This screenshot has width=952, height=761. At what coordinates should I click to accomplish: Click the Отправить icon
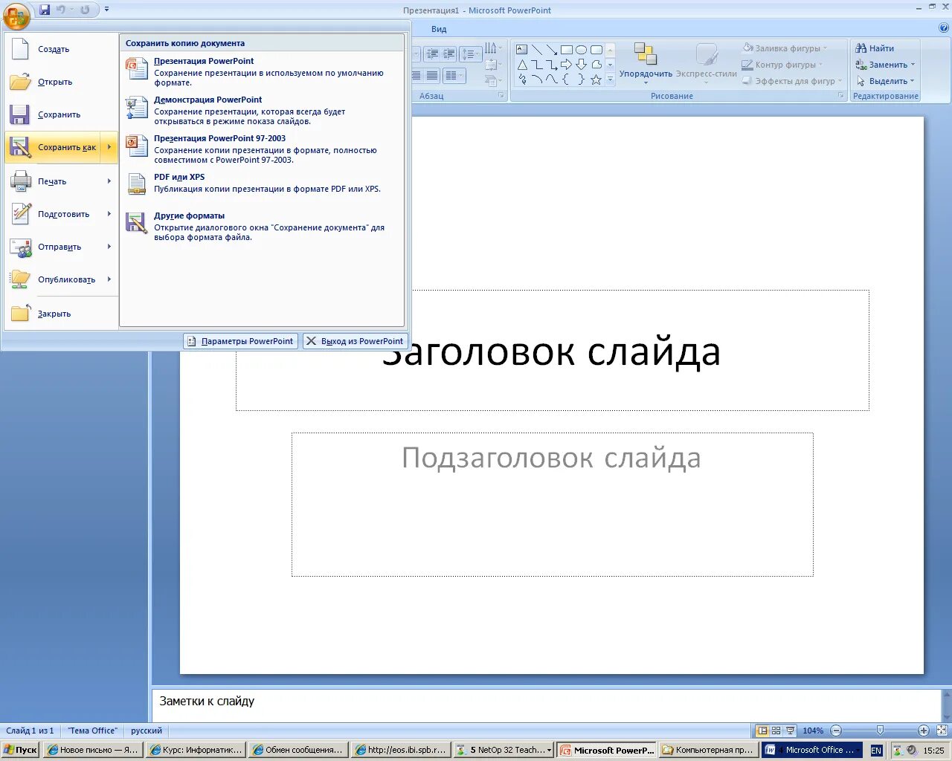[21, 247]
